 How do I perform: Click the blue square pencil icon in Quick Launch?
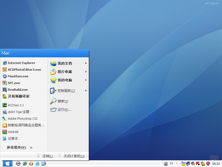44,164
